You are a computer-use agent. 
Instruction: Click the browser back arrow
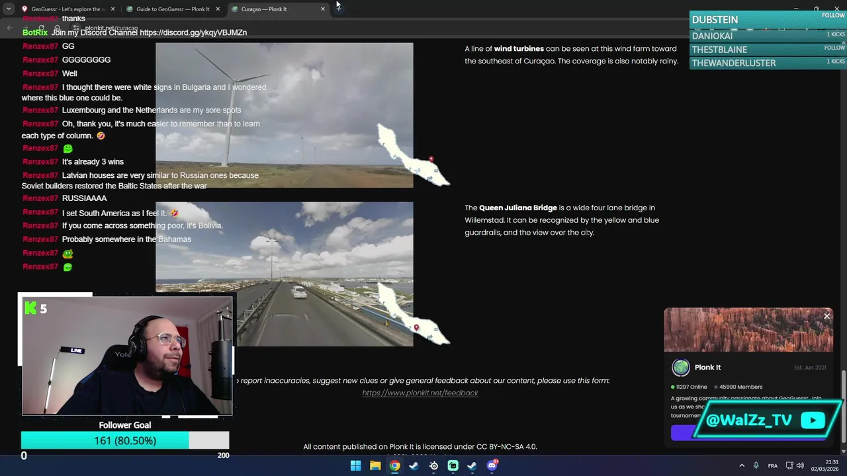9,28
